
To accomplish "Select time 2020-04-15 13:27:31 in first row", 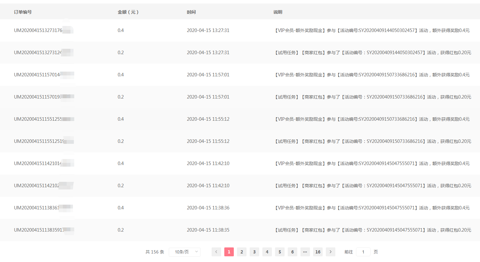I will [x=208, y=30].
